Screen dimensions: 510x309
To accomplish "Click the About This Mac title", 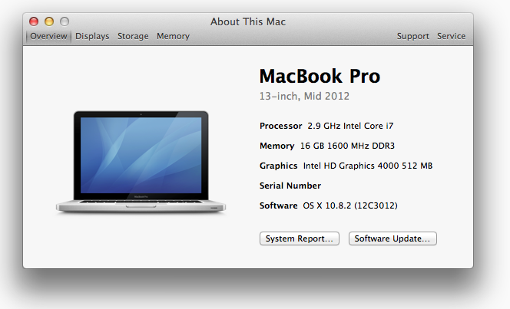I will click(x=248, y=21).
